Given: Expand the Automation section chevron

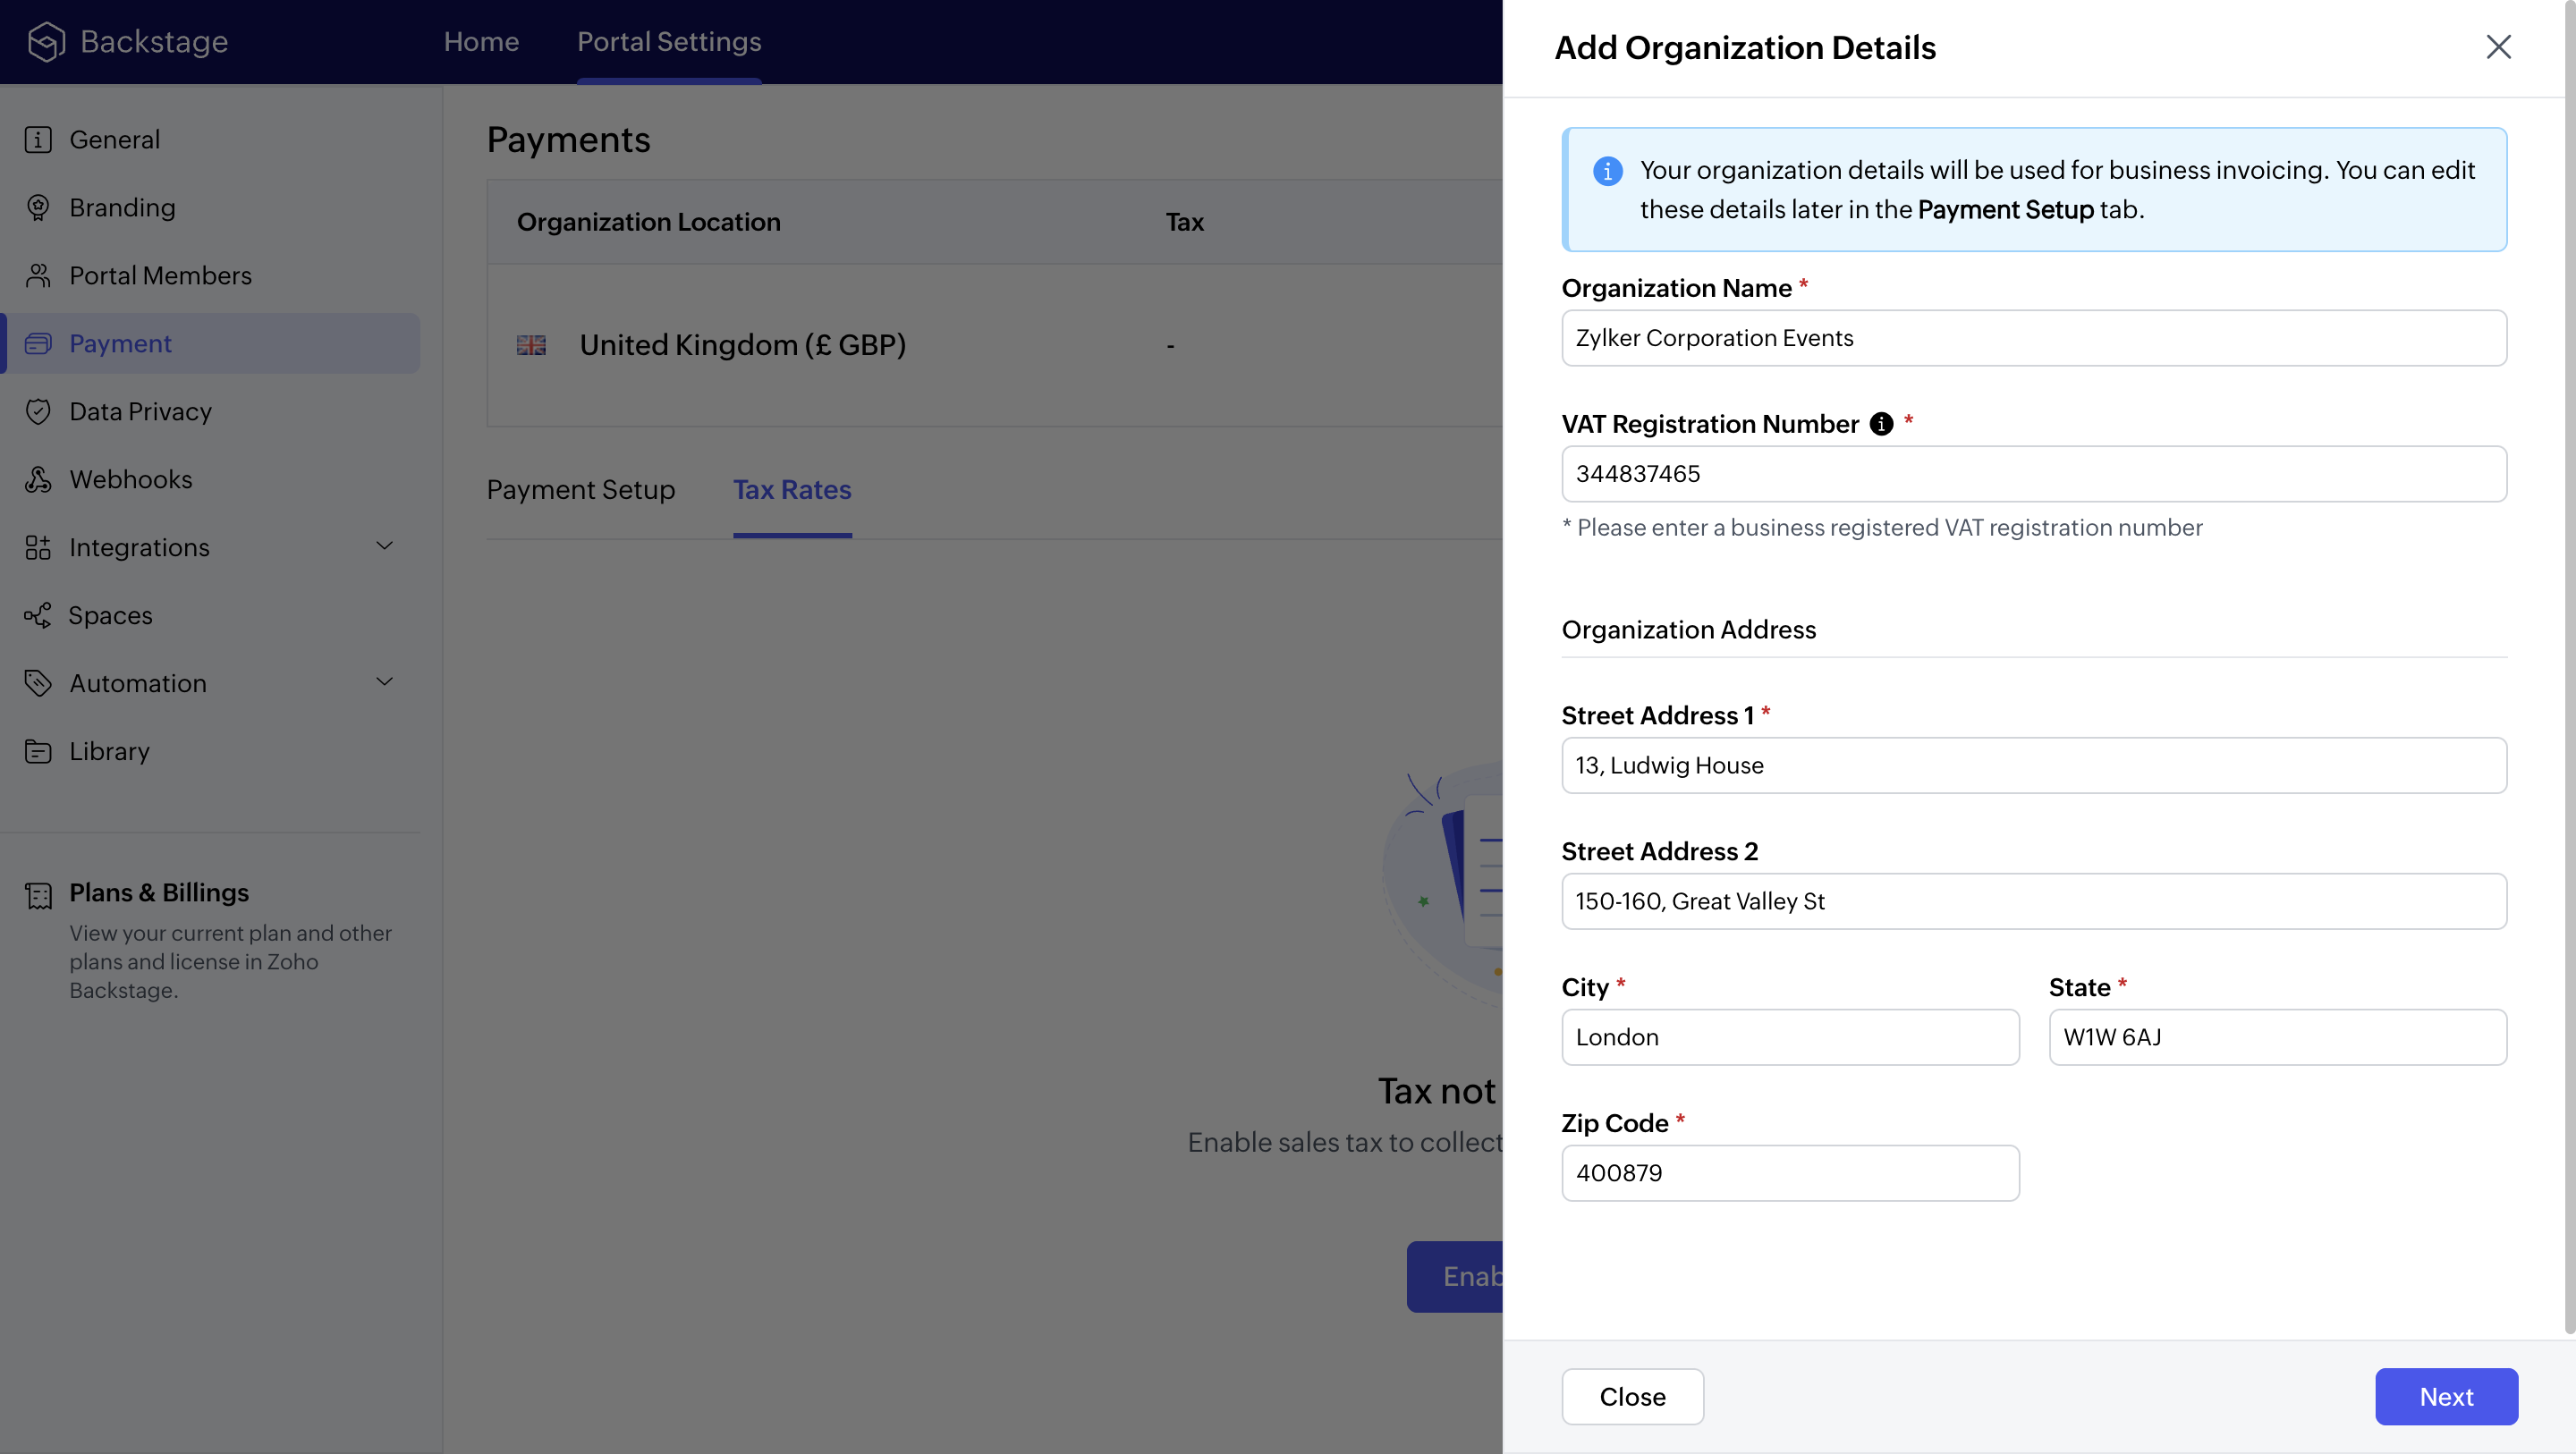Looking at the screenshot, I should (384, 682).
